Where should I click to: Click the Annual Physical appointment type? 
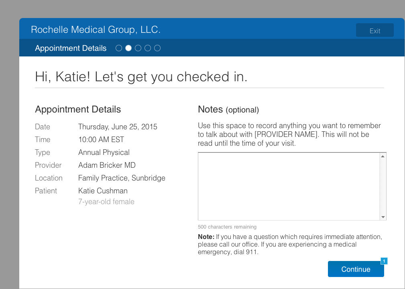[104, 152]
